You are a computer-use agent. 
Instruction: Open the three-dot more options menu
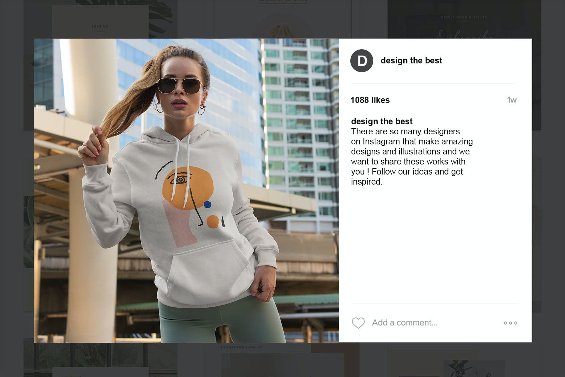coord(510,323)
